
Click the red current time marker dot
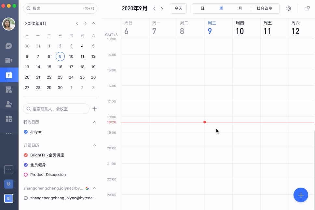205,122
